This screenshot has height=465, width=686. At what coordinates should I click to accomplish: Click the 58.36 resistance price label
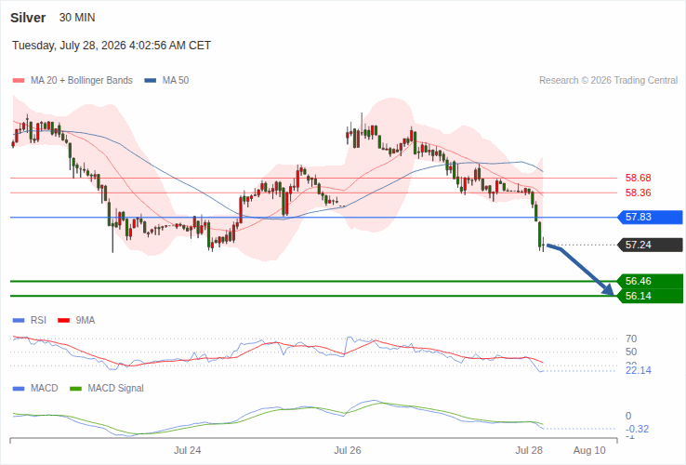point(638,193)
